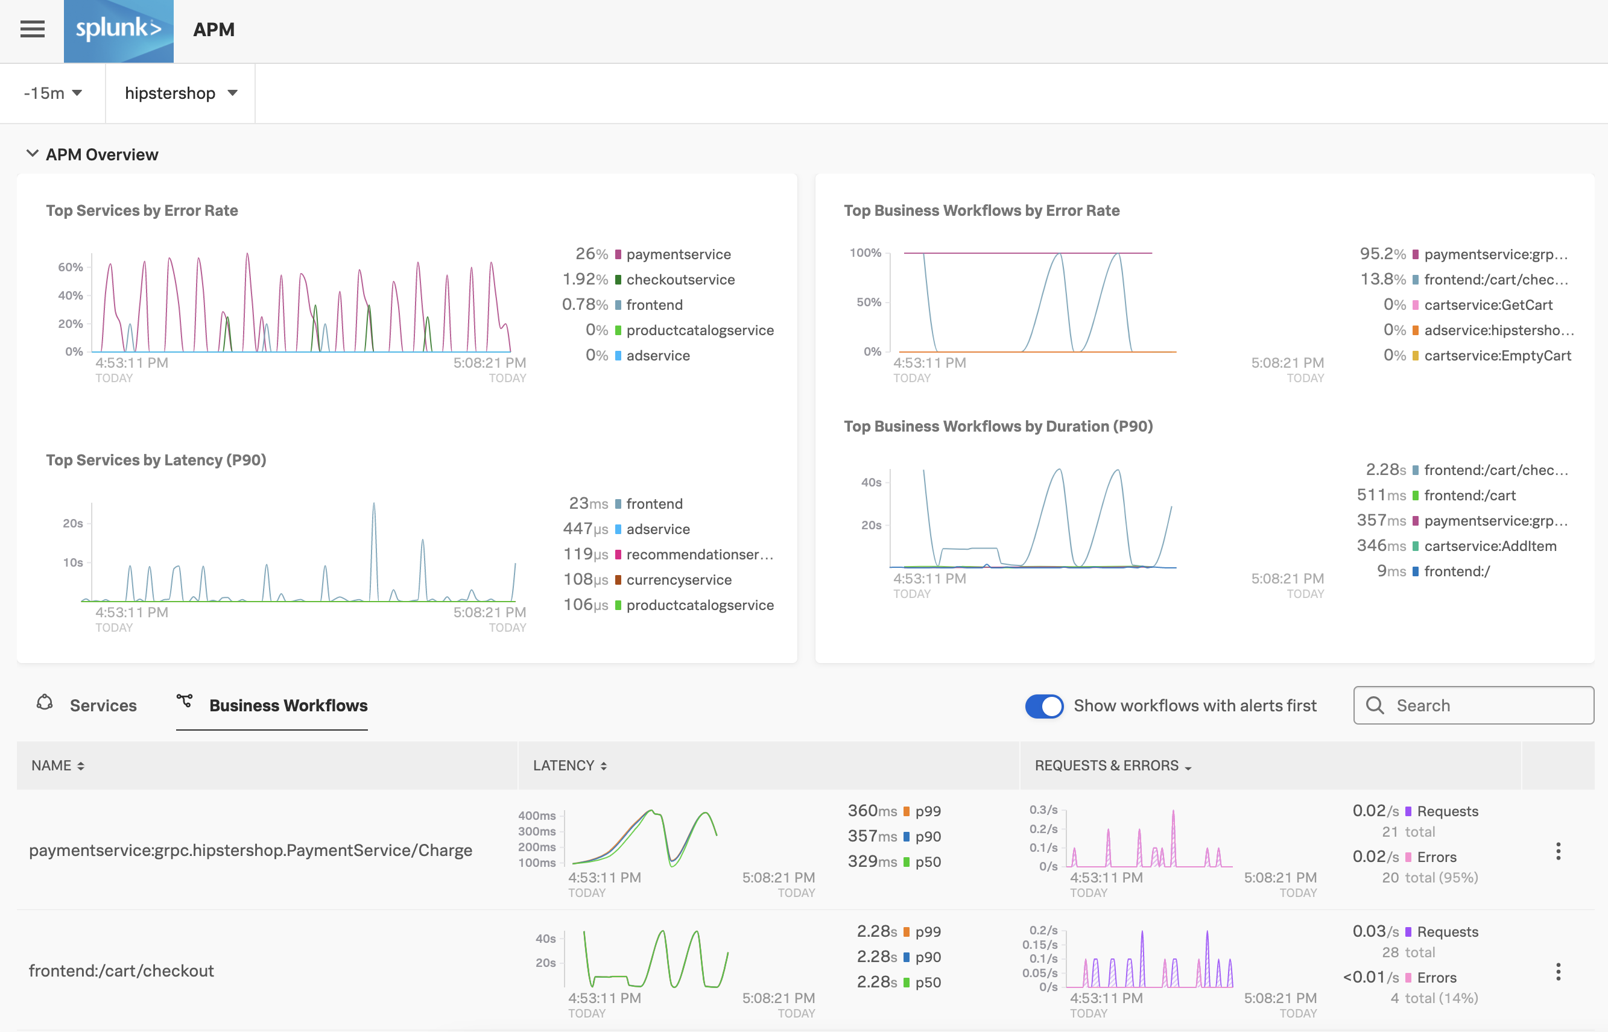
Task: Click paymentservice color swatch in error rate legend
Action: click(x=618, y=254)
